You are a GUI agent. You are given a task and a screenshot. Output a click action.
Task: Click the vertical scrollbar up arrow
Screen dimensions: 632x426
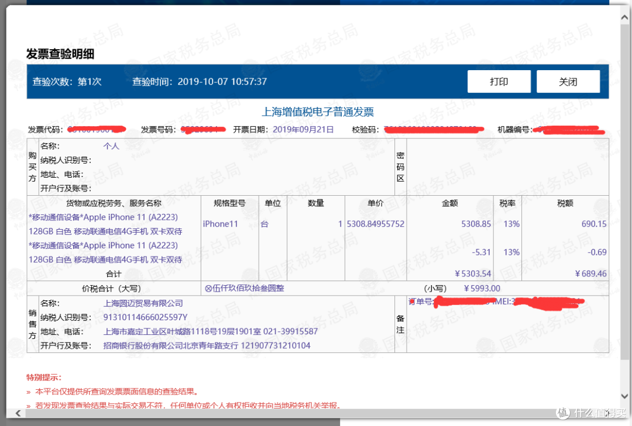pyautogui.click(x=624, y=17)
